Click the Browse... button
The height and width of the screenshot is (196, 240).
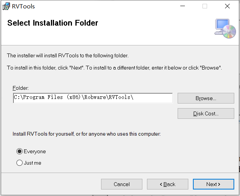click(x=206, y=98)
